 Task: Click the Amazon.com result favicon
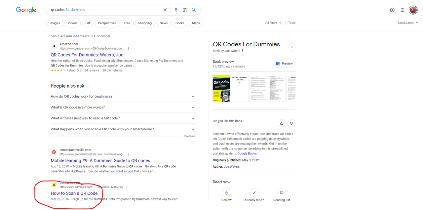(54, 46)
